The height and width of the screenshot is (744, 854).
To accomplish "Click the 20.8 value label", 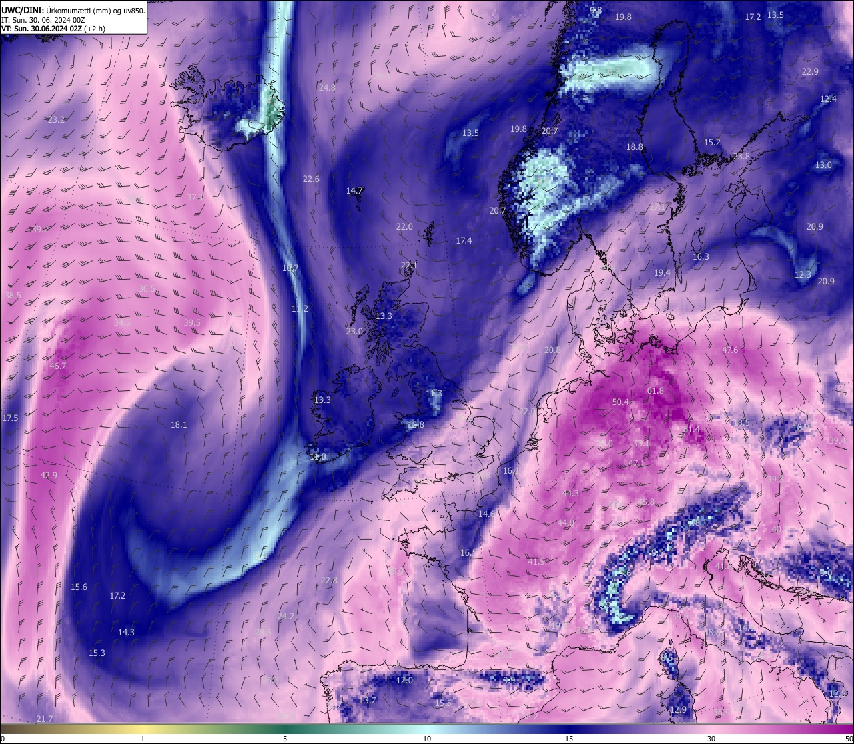I will pyautogui.click(x=552, y=350).
